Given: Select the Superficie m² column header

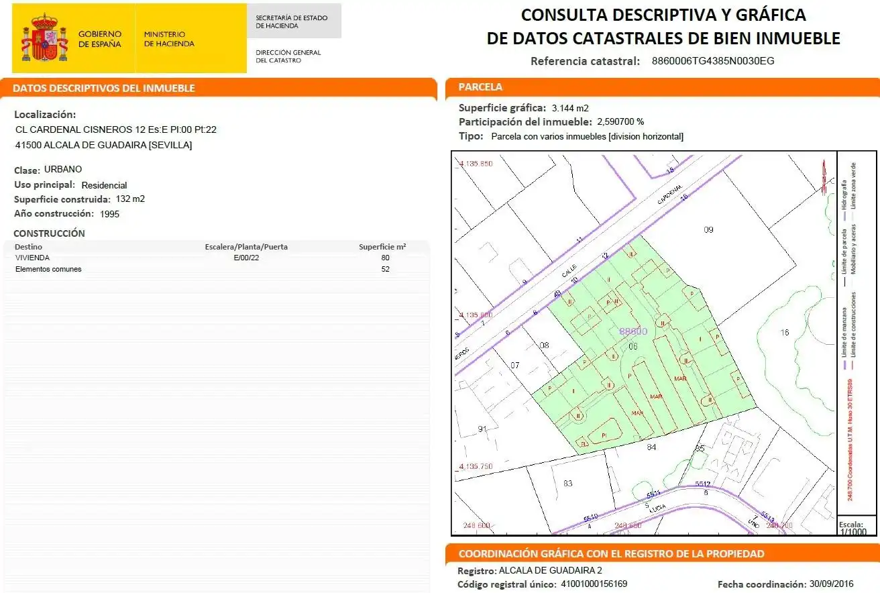Looking at the screenshot, I should click(382, 247).
